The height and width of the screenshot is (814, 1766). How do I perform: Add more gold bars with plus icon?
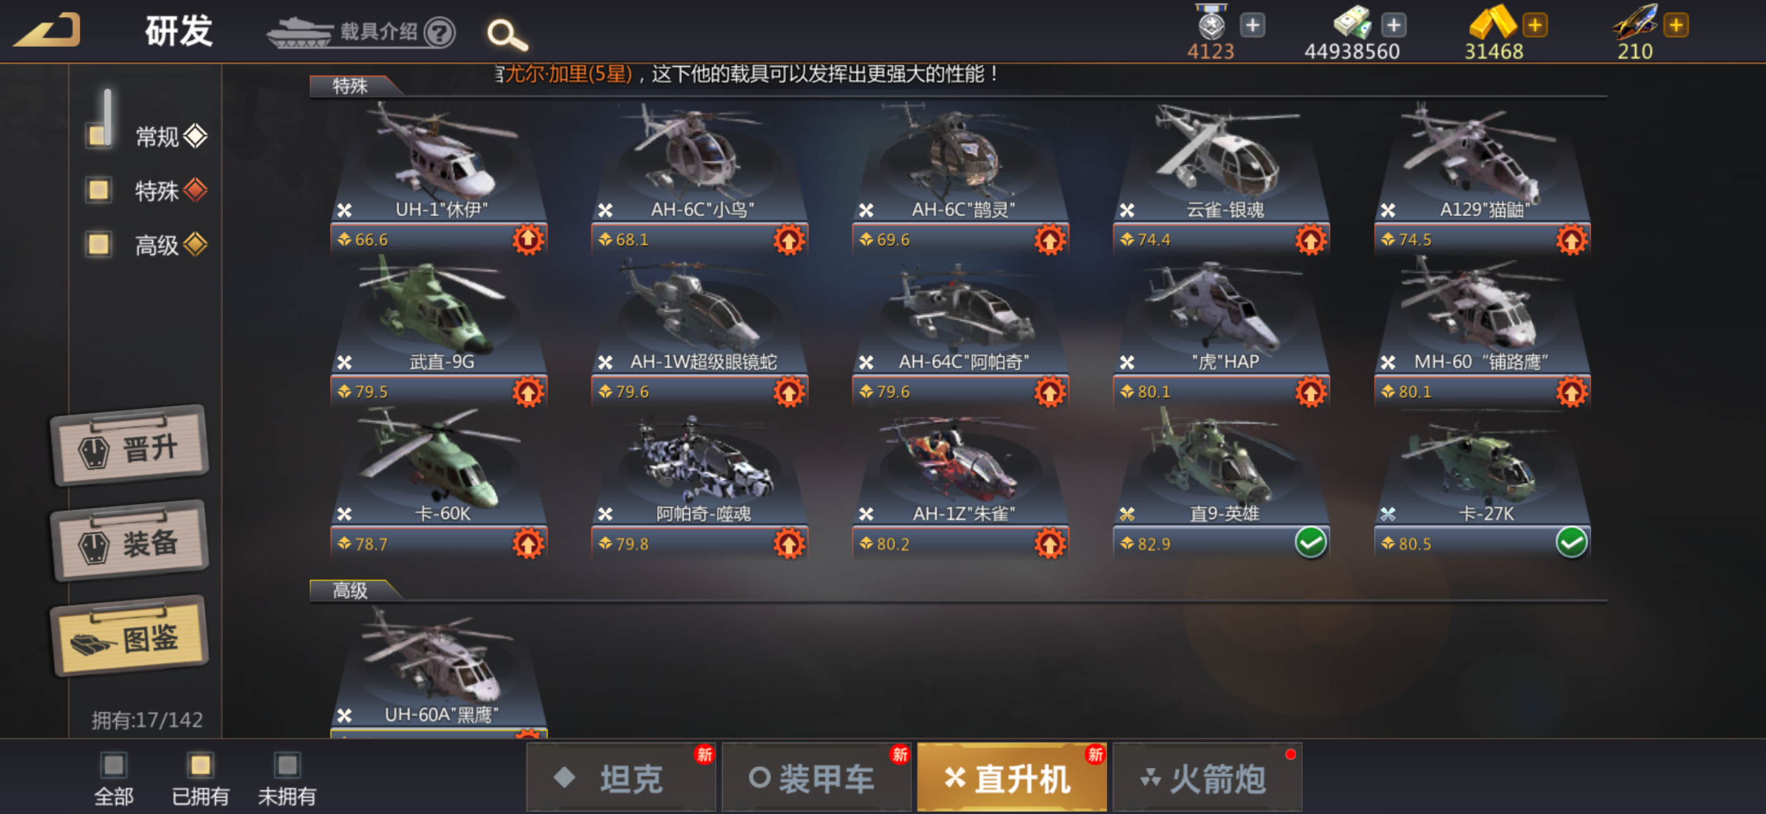(1535, 25)
